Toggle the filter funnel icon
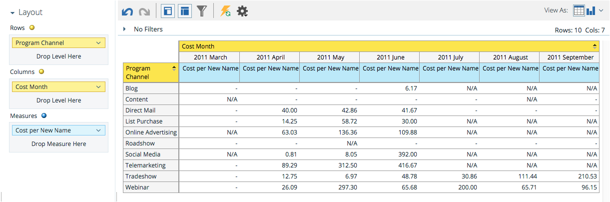Screen dimensions: 610x202 tap(201, 11)
